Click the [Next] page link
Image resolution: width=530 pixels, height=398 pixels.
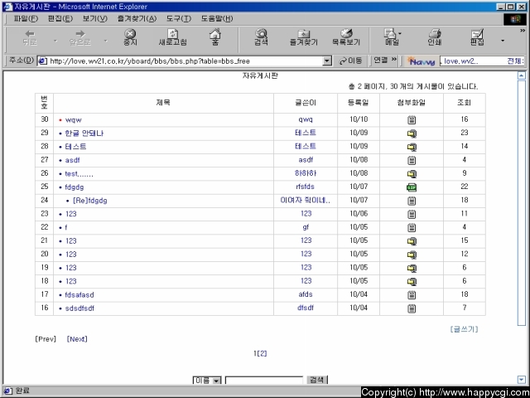tap(77, 339)
